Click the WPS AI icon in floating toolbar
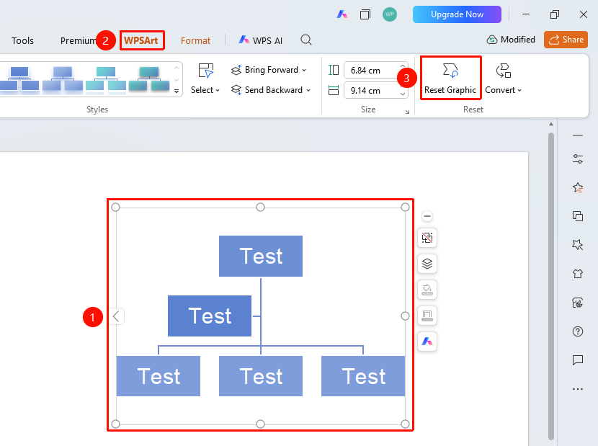The width and height of the screenshot is (598, 446). (x=427, y=342)
